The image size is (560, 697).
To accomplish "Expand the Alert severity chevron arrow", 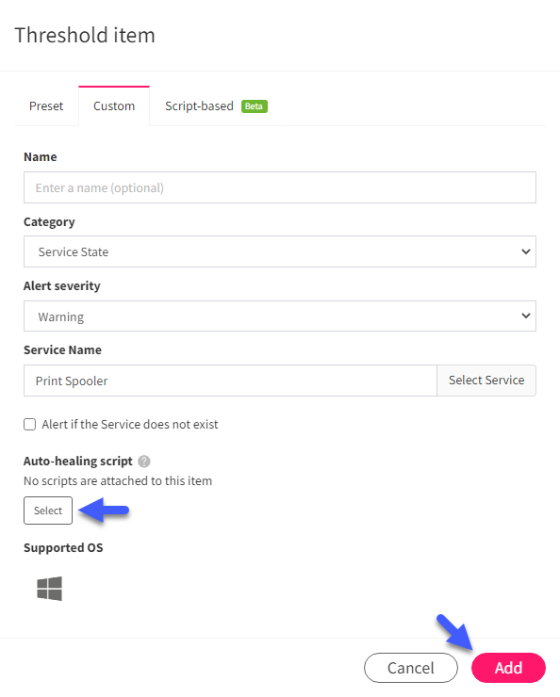I will tap(526, 316).
